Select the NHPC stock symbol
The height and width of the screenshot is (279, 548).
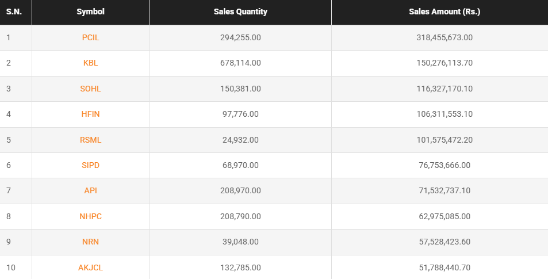click(x=90, y=216)
